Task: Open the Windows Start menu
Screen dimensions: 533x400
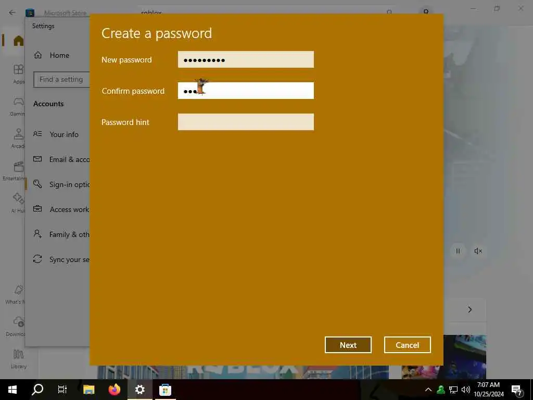Action: point(12,390)
